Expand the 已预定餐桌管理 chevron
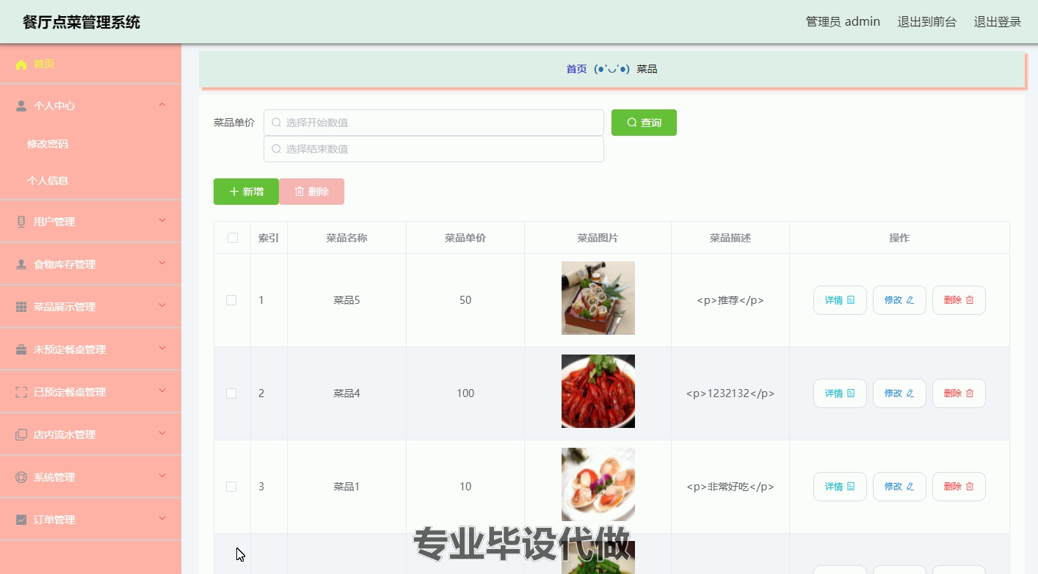The width and height of the screenshot is (1038, 574). pos(162,390)
